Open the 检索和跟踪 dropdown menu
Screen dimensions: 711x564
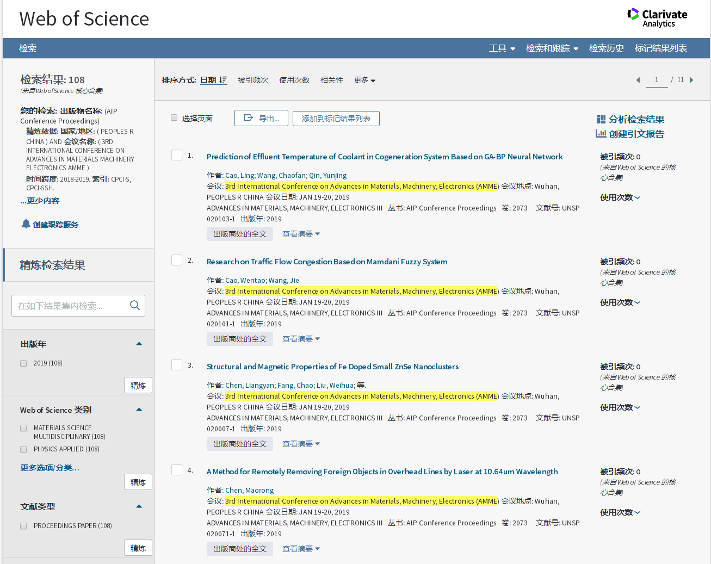[552, 48]
